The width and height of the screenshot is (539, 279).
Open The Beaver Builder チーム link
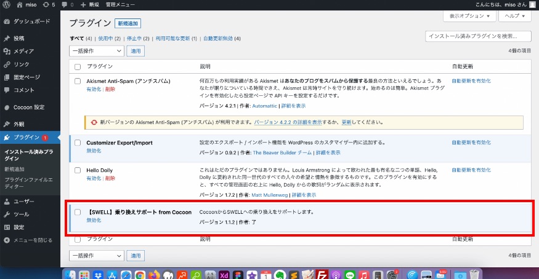click(x=282, y=152)
